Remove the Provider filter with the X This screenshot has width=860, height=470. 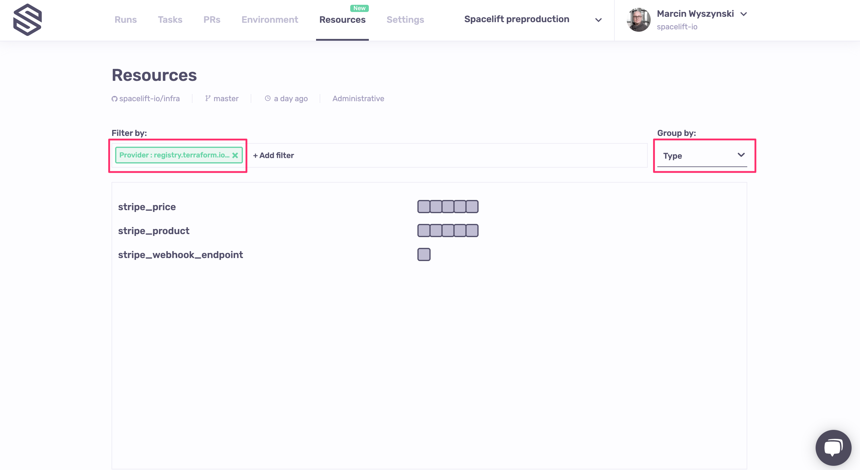[235, 155]
